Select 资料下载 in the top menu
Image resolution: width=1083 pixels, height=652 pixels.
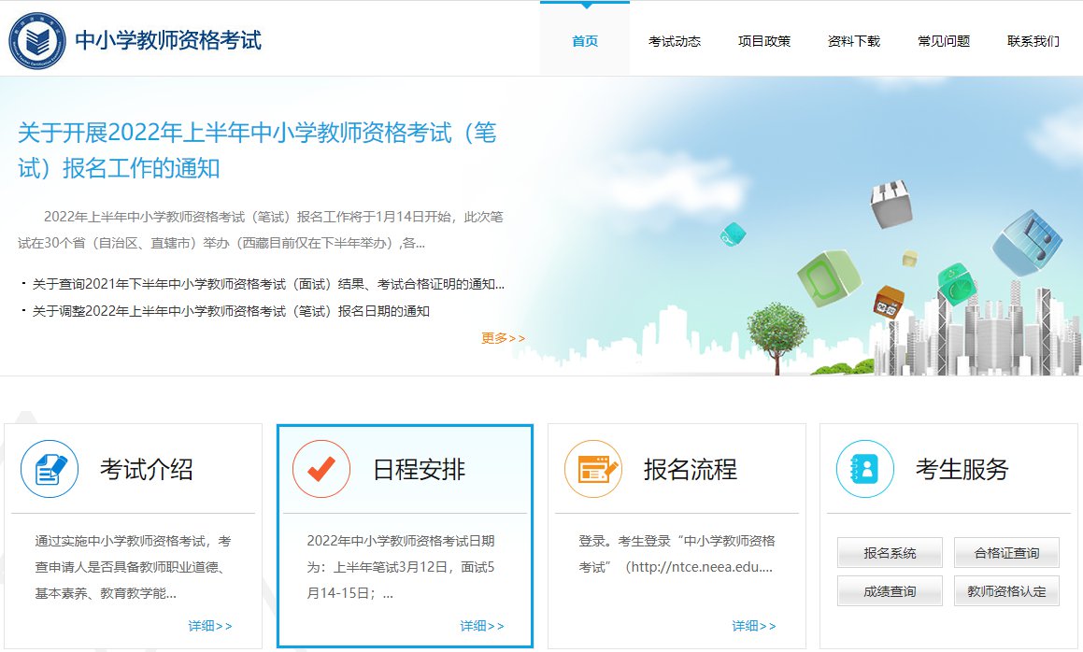pos(854,41)
